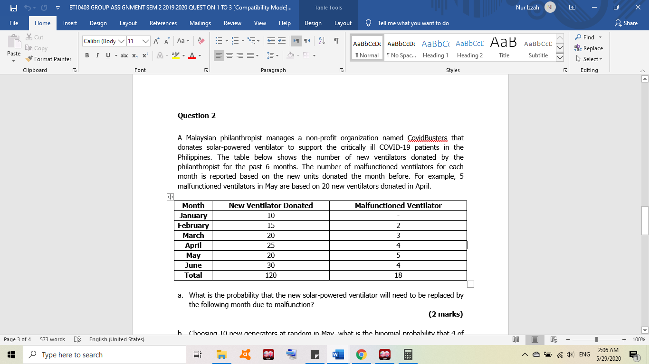Screen dimensions: 649x364
Task: Toggle superscript formatting
Action: click(145, 55)
